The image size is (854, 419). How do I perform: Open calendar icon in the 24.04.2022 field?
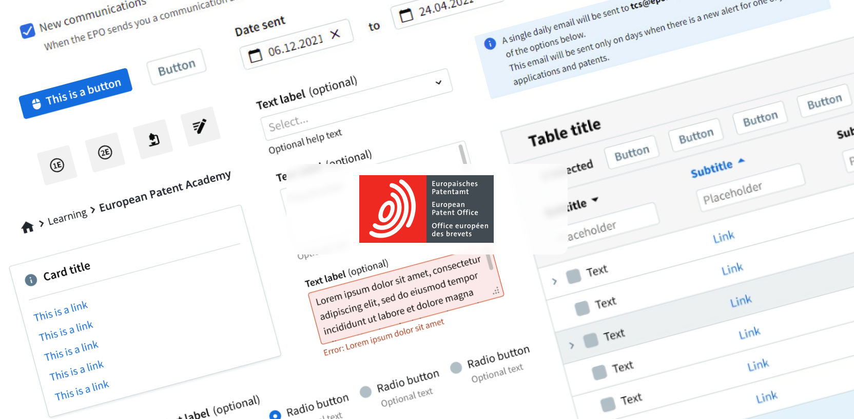point(406,15)
